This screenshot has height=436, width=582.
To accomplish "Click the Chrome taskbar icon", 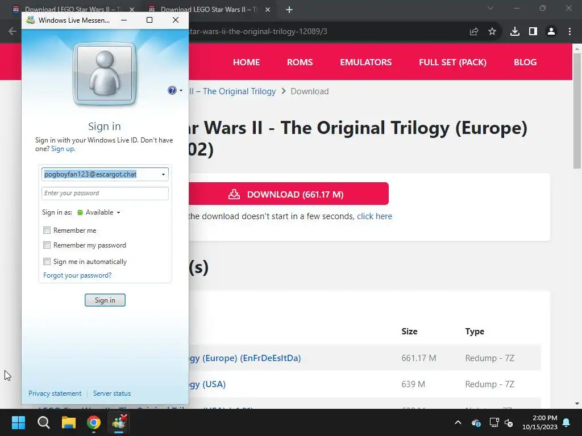I will (94, 422).
